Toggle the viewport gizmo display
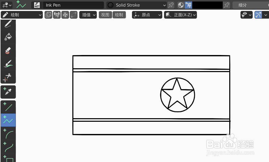Image resolution: width=269 pixels, height=162 pixels. (258, 15)
